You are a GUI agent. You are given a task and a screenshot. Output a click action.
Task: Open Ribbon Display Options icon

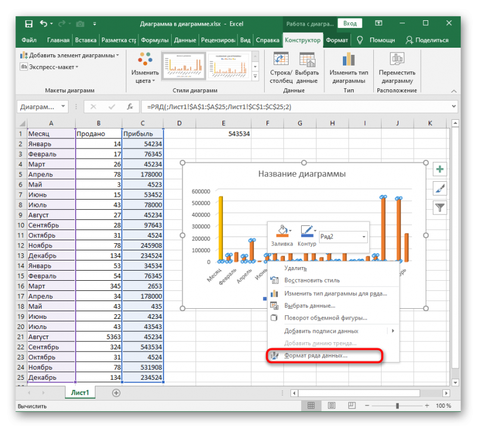[x=379, y=23]
